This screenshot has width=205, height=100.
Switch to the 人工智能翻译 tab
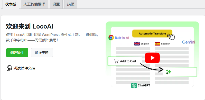click(x=34, y=4)
